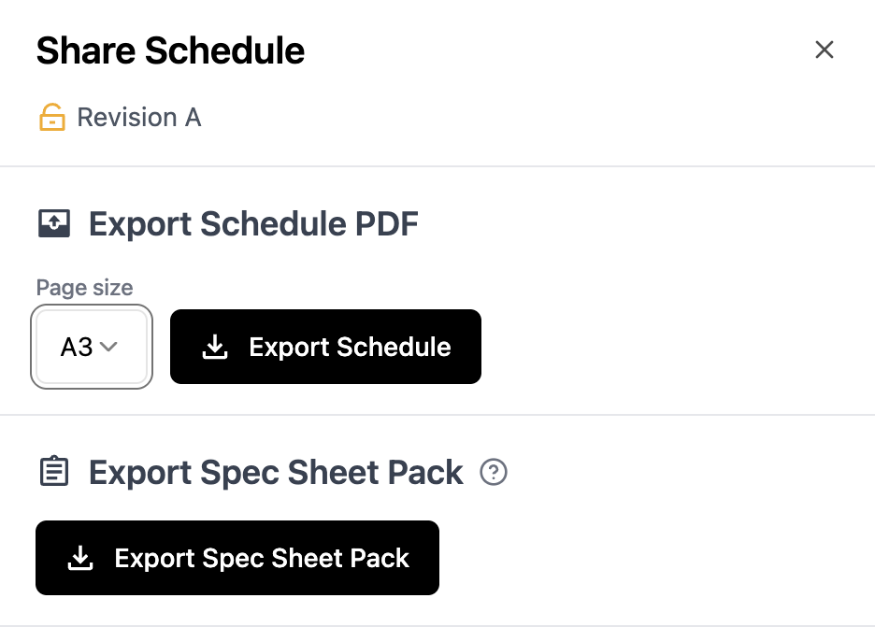Click the Share Schedule panel title
Viewport: 875px width, 641px height.
pos(170,50)
